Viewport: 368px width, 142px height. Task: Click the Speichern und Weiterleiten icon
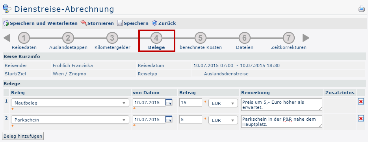[x=6, y=23]
